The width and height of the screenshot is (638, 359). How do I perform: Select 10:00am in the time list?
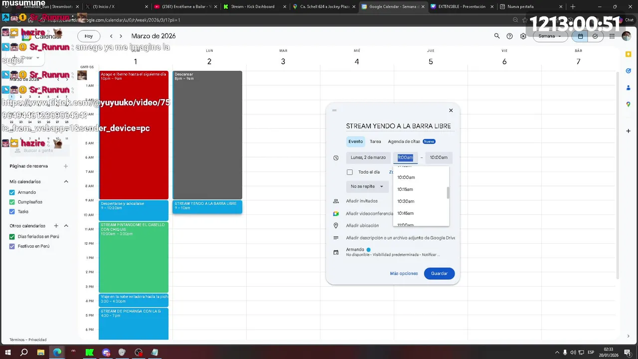[x=421, y=178]
